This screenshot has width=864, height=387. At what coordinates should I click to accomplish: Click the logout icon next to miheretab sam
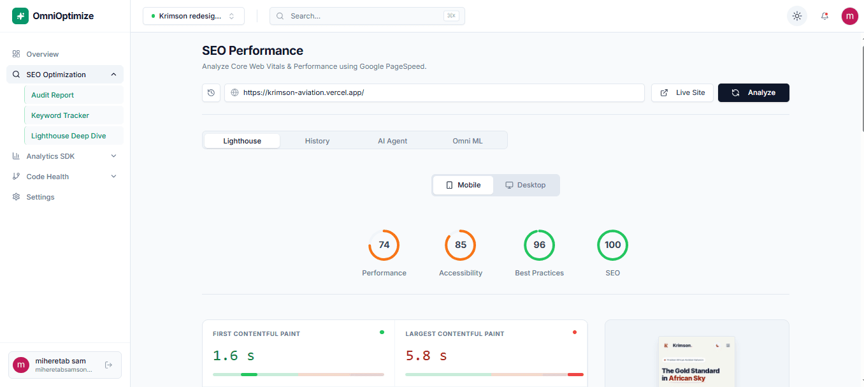(108, 365)
